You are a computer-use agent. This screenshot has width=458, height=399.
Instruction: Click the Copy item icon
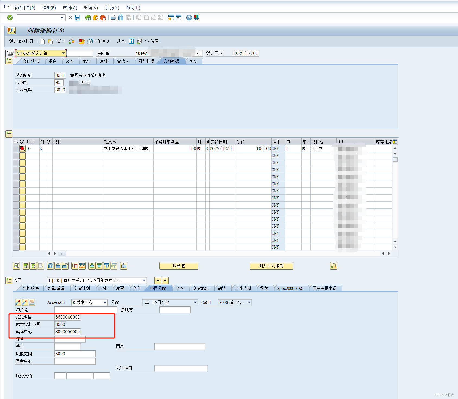[75, 266]
